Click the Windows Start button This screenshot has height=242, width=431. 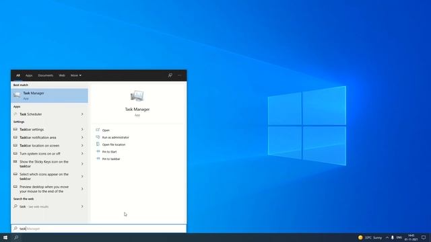pyautogui.click(x=5, y=237)
